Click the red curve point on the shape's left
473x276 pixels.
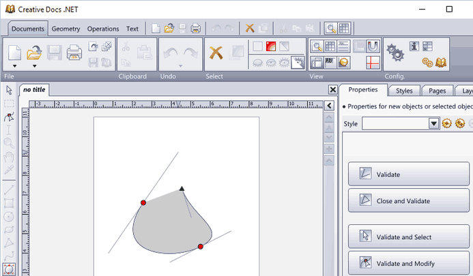click(143, 202)
